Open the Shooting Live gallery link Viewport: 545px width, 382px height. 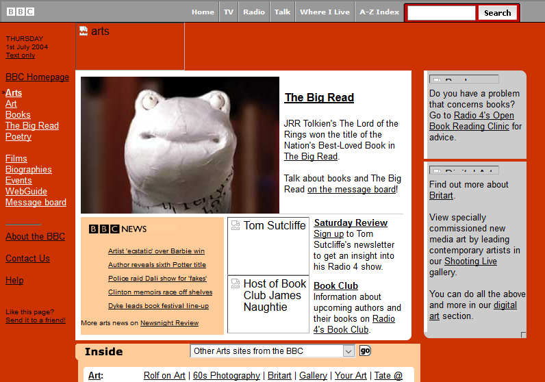click(x=471, y=261)
